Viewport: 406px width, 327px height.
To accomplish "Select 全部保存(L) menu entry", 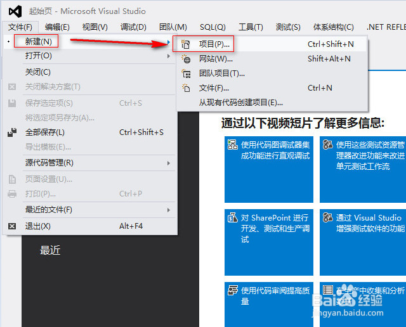I will [90, 132].
